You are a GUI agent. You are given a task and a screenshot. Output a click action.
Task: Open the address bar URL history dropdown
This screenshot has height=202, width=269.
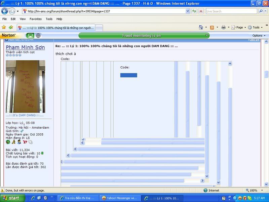click(x=188, y=11)
